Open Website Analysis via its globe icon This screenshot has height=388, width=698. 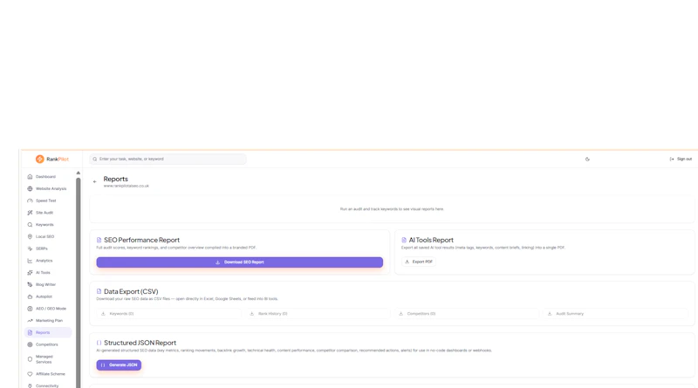pyautogui.click(x=30, y=188)
